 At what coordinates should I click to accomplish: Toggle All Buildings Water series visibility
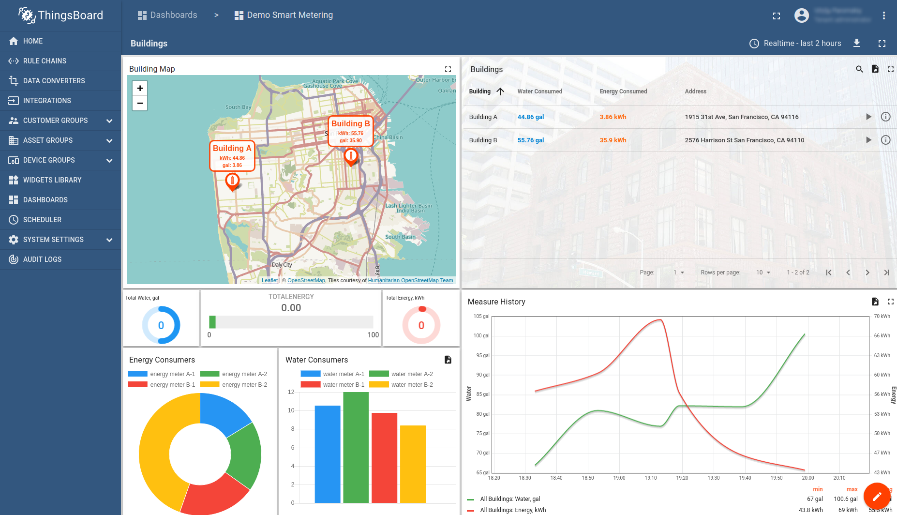(x=509, y=499)
